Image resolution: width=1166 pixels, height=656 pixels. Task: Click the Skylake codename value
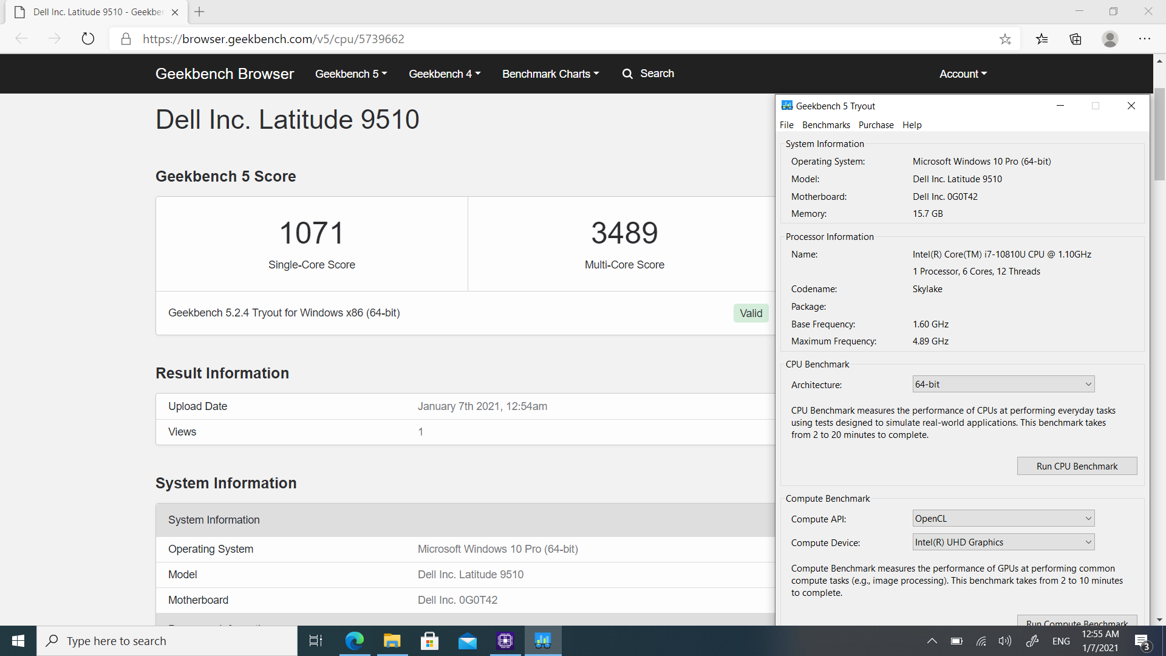pos(927,289)
